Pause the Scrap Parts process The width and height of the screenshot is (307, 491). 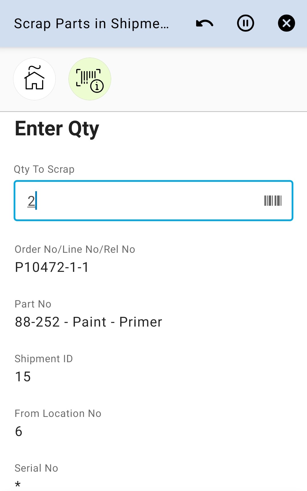tap(246, 23)
